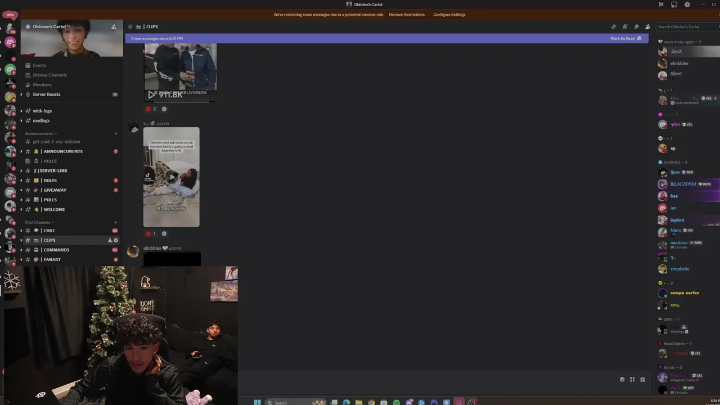Select modlogs channel
This screenshot has height=405, width=720.
41,120
